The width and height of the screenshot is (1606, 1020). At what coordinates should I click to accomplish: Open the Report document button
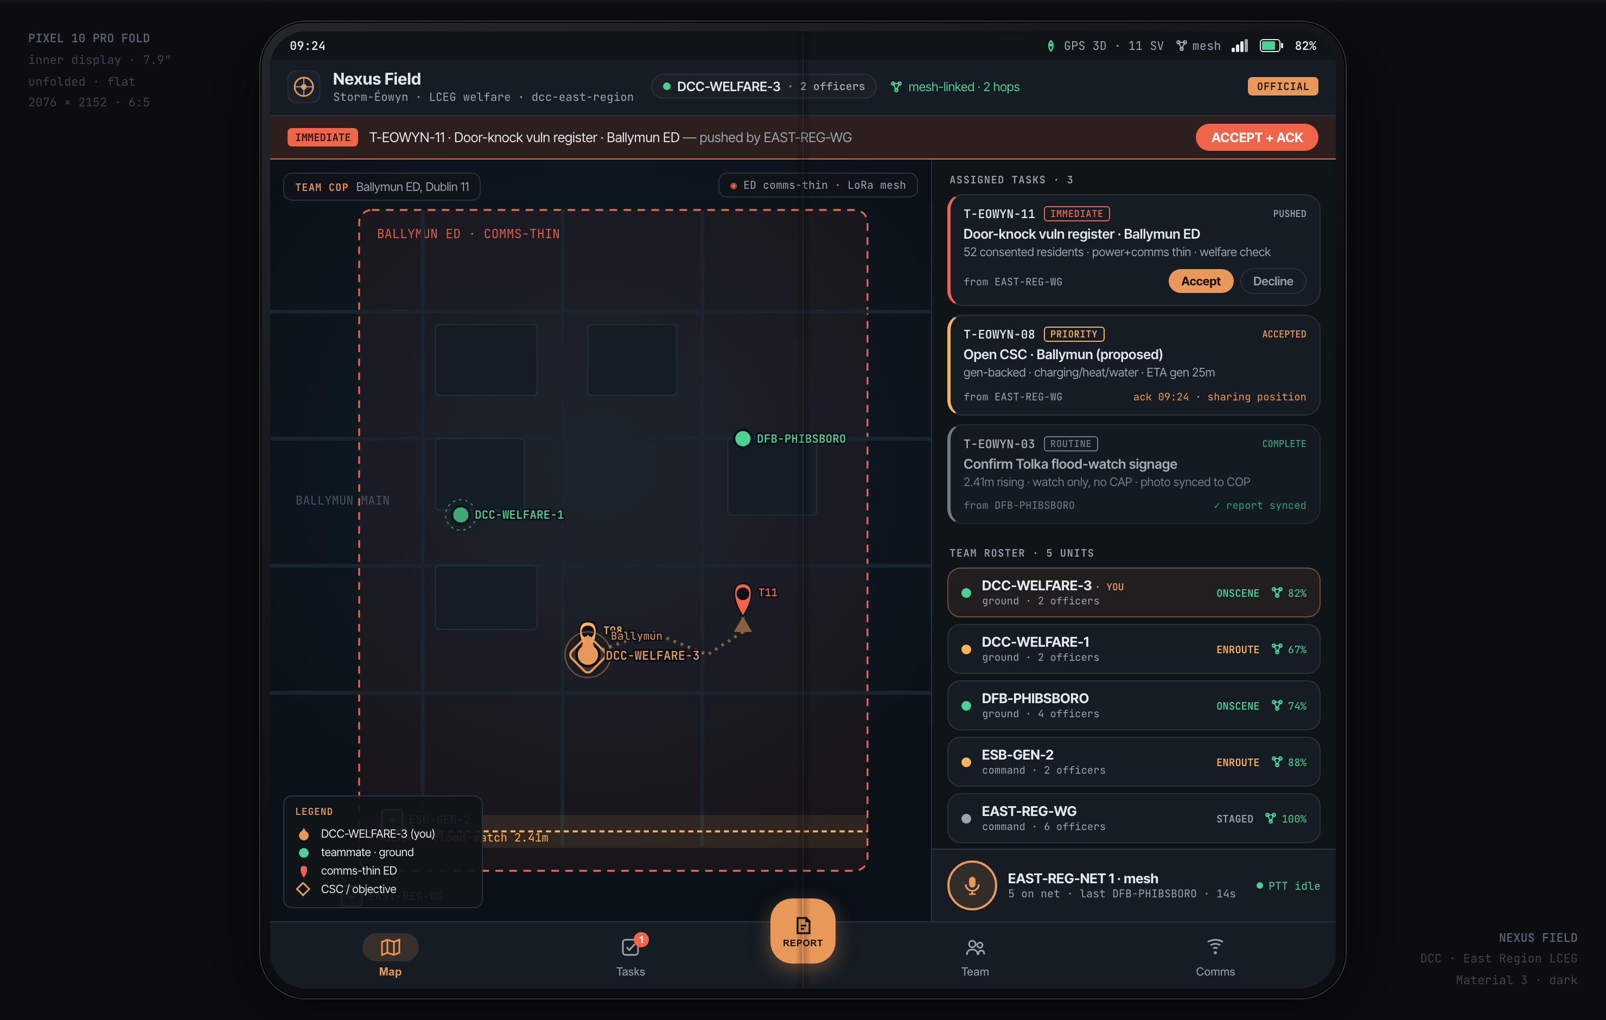click(803, 931)
